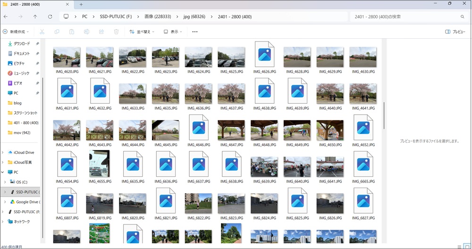Viewport: 472px width, 249px height.
Task: Click PC in the address breadcrumb
Action: (84, 17)
